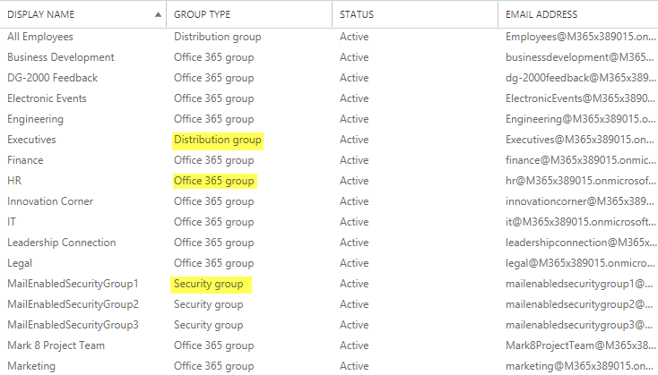Image resolution: width=658 pixels, height=375 pixels.
Task: Select the Executives group
Action: (329, 140)
